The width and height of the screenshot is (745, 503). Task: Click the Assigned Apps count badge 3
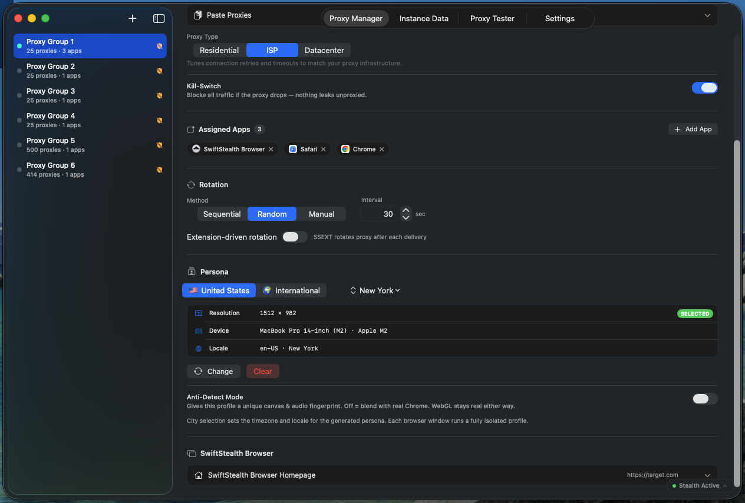[259, 129]
